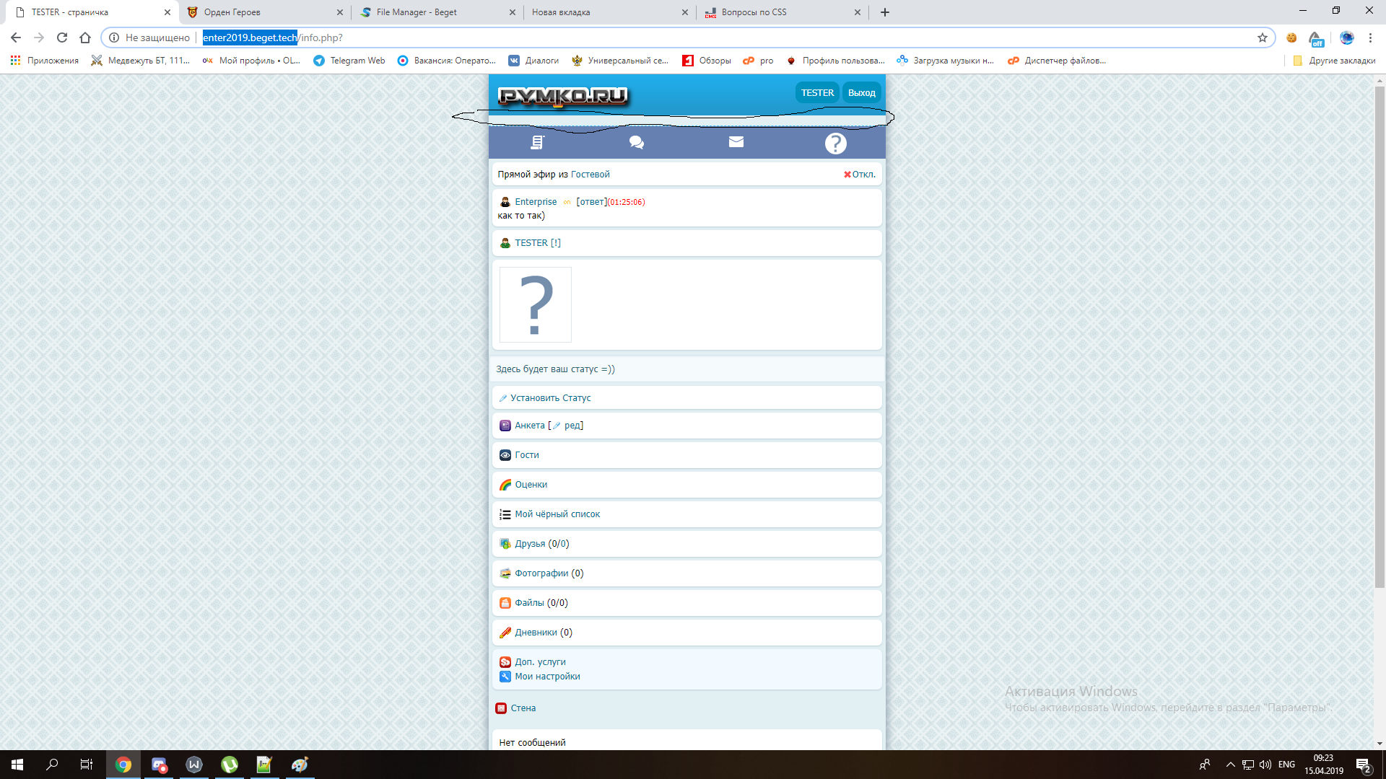This screenshot has width=1386, height=779.
Task: Click the PYMKO.RU site logo
Action: point(563,95)
